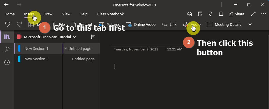Click the red notebook icon

pos(19,37)
